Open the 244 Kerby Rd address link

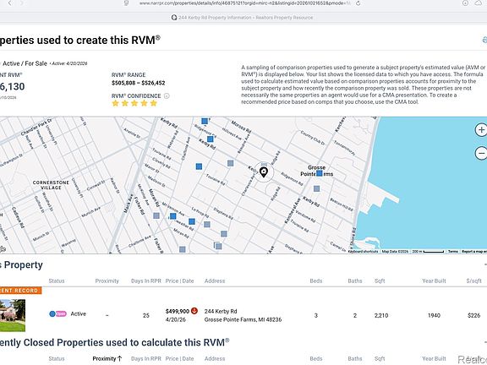(x=221, y=311)
